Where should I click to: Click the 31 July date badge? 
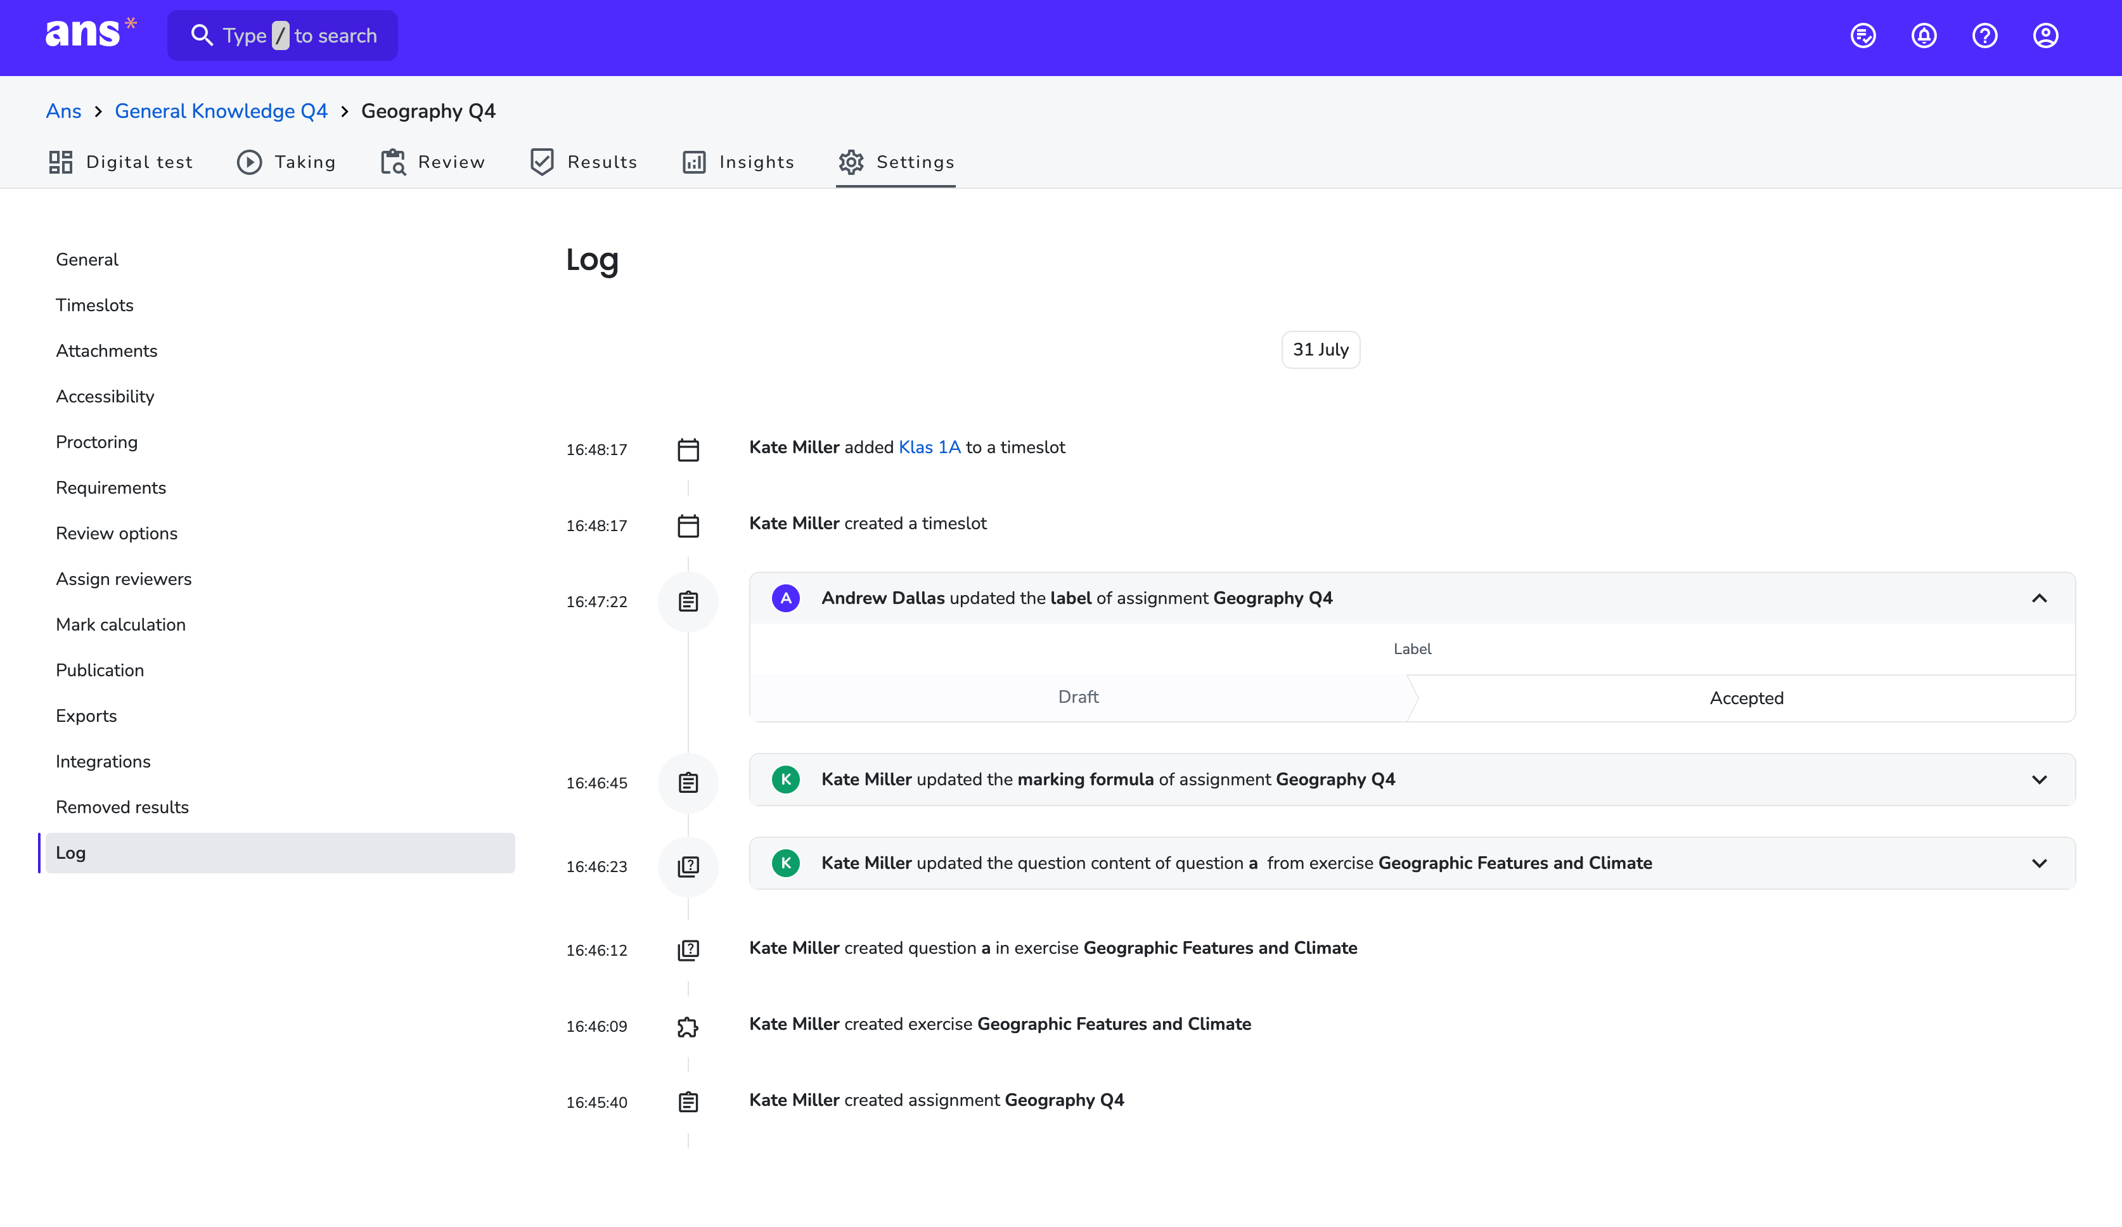pyautogui.click(x=1320, y=349)
